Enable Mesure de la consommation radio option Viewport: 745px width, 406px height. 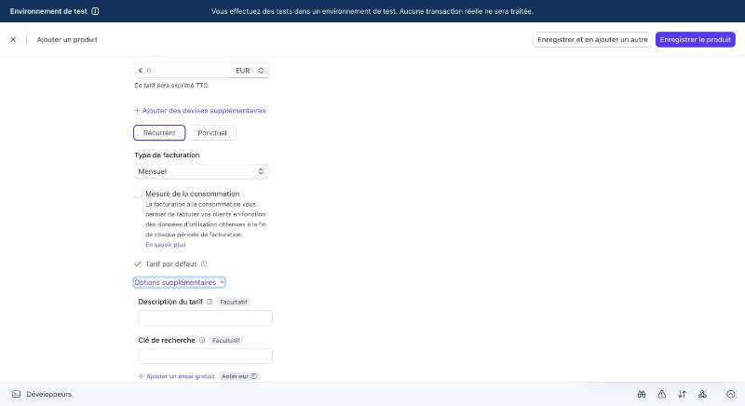coord(138,194)
